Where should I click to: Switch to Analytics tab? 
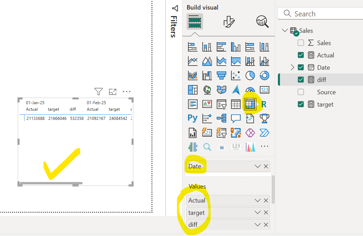point(262,22)
